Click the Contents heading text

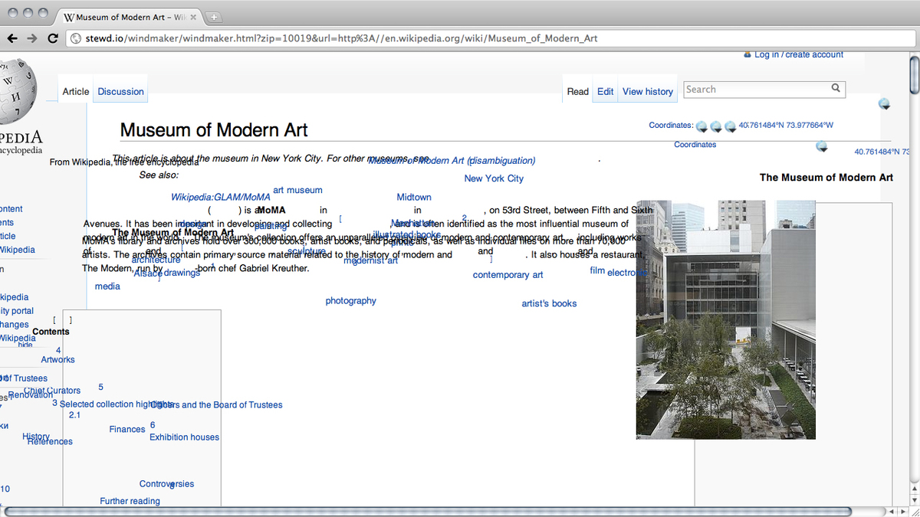51,332
